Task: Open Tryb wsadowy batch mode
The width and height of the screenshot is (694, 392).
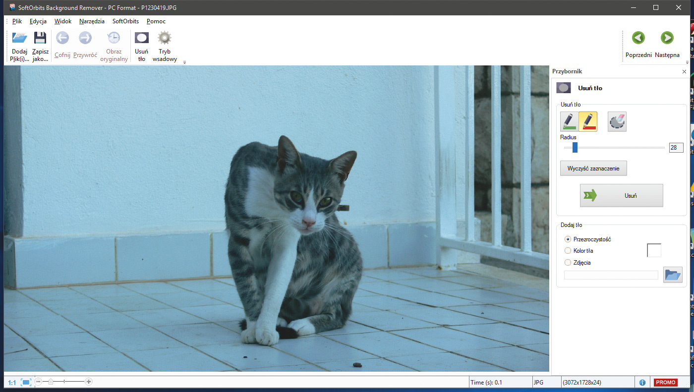Action: tap(165, 38)
